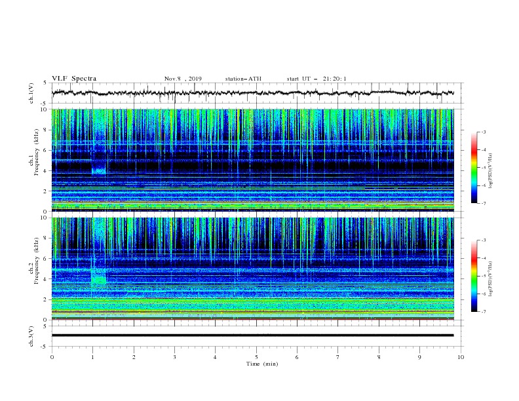
Task: Click time axis tick label "4"
Action: coord(215,357)
